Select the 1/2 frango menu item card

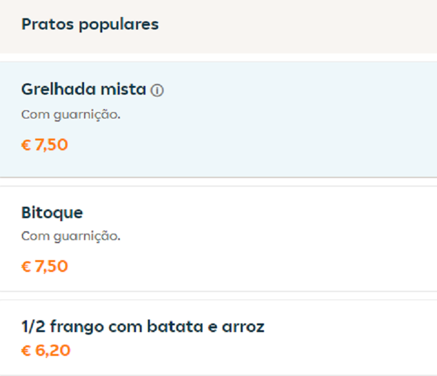coord(218,338)
